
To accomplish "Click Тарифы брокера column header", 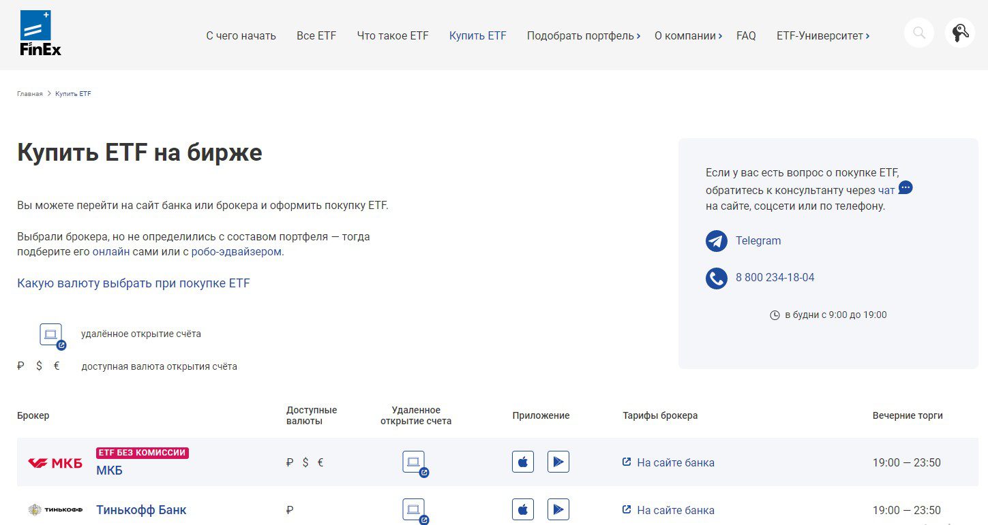I will (x=660, y=415).
